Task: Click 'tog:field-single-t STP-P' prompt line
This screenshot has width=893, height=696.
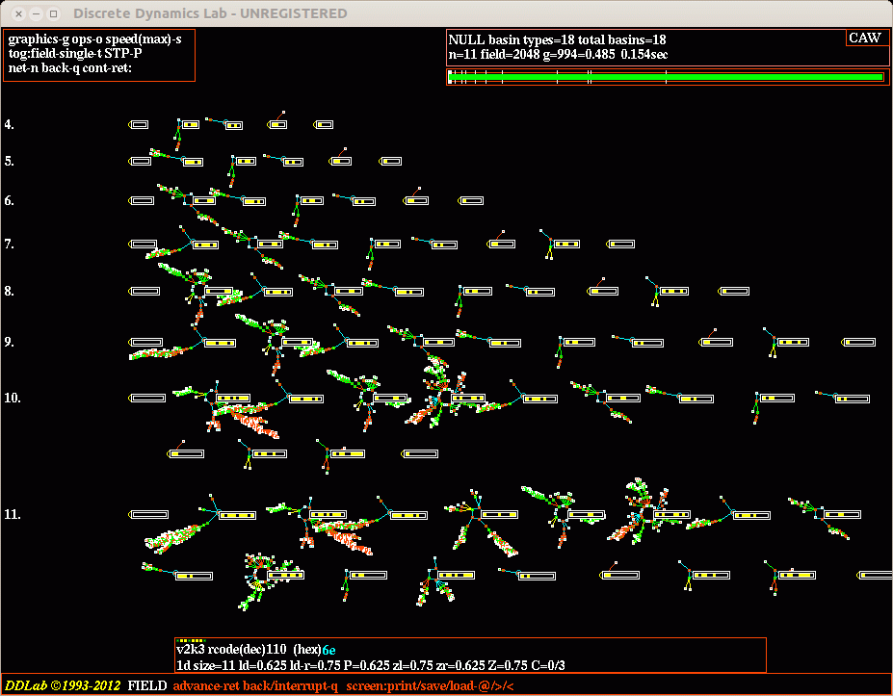Action: point(74,54)
